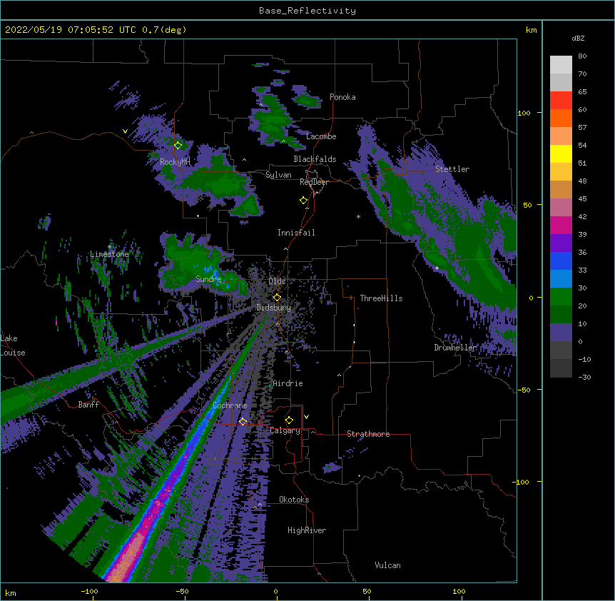Select the bright green 20-30 dBZ legend swatch
The width and height of the screenshot is (615, 601).
tap(561, 297)
